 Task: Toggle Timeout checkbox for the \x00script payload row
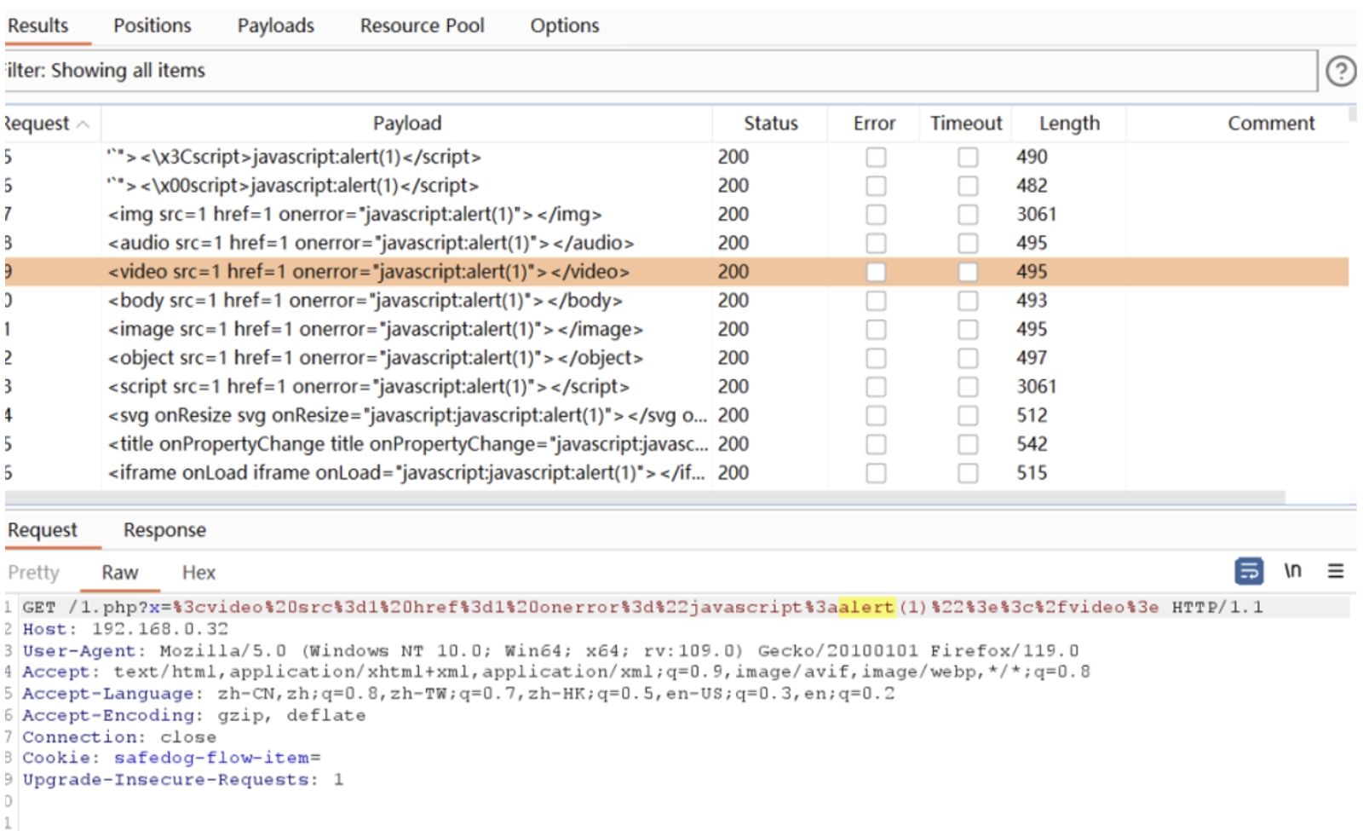[x=968, y=186]
